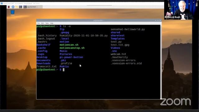Open the terminal Help menu
The height and width of the screenshot is (112, 199).
[52, 23]
